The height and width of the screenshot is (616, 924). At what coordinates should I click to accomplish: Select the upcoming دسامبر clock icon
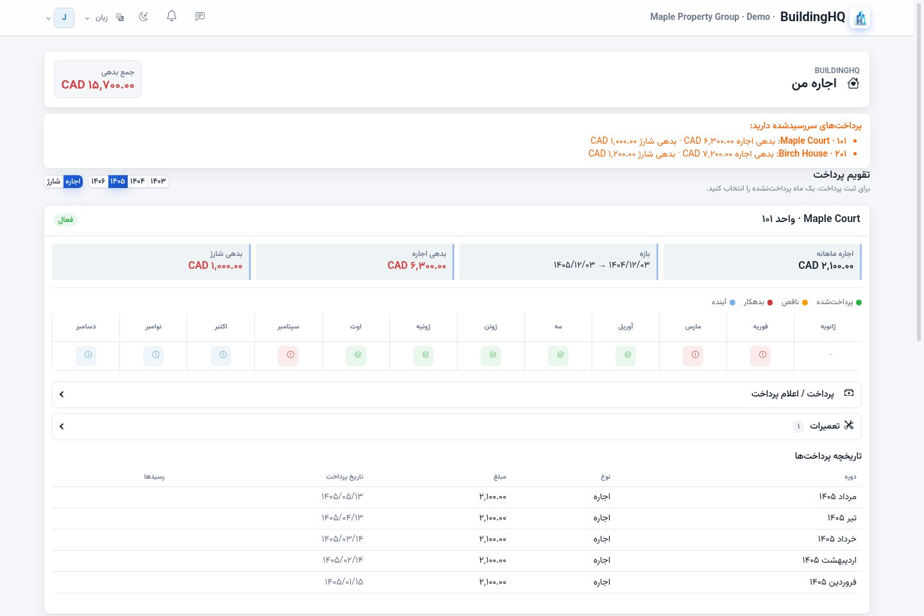coord(86,355)
